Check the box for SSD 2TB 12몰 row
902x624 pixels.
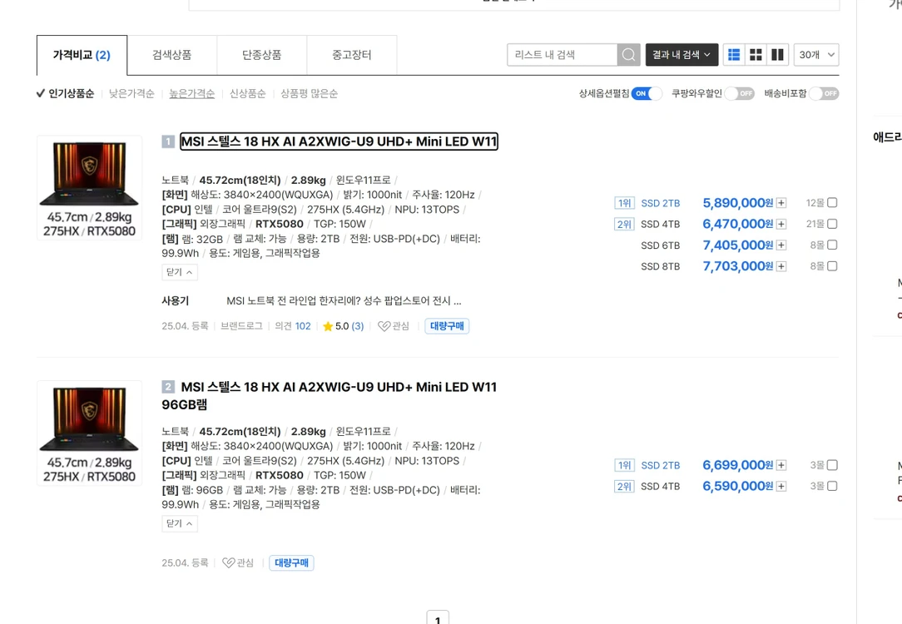(832, 202)
